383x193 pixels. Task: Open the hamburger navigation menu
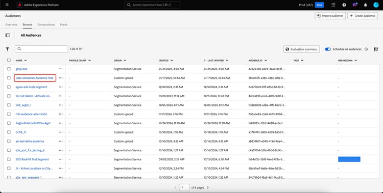(x=7, y=5)
